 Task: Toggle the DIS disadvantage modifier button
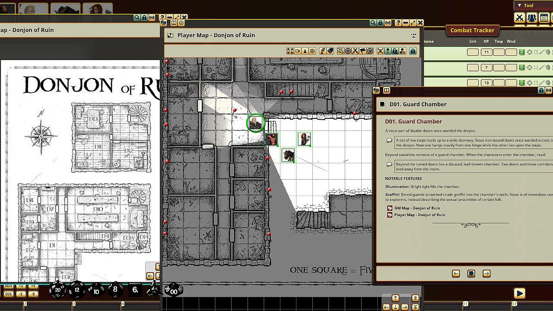point(8,294)
